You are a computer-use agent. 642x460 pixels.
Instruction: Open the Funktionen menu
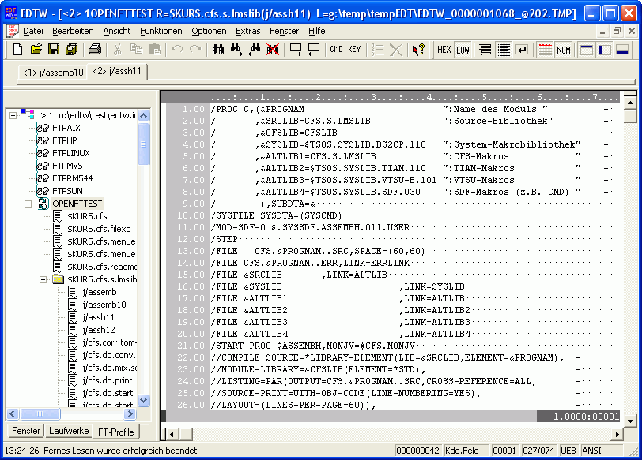click(x=160, y=31)
